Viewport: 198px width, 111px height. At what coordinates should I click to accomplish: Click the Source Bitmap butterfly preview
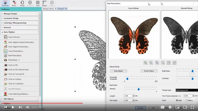pos(134,35)
